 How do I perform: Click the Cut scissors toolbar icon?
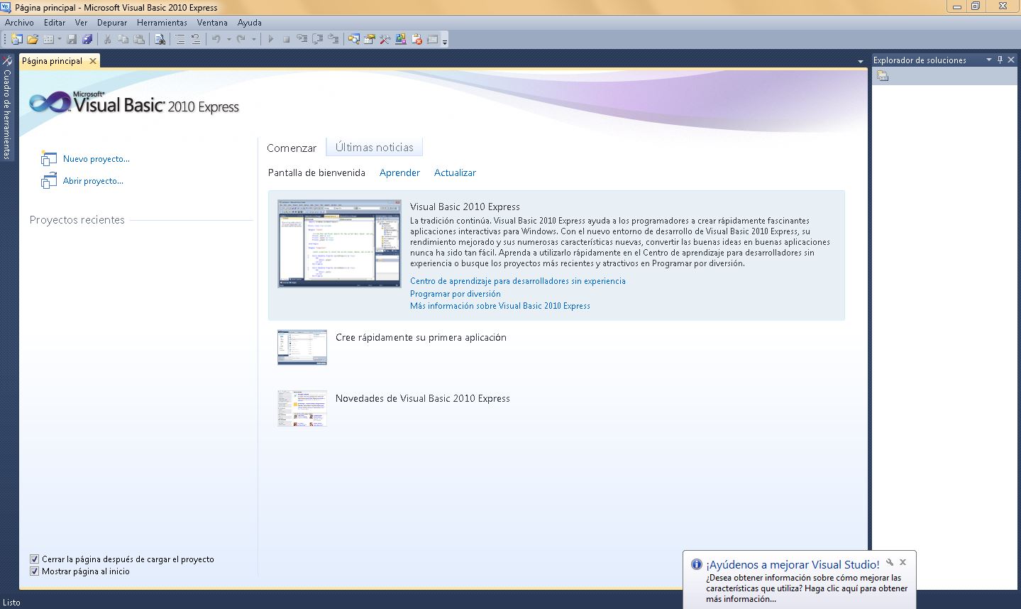tap(108, 40)
